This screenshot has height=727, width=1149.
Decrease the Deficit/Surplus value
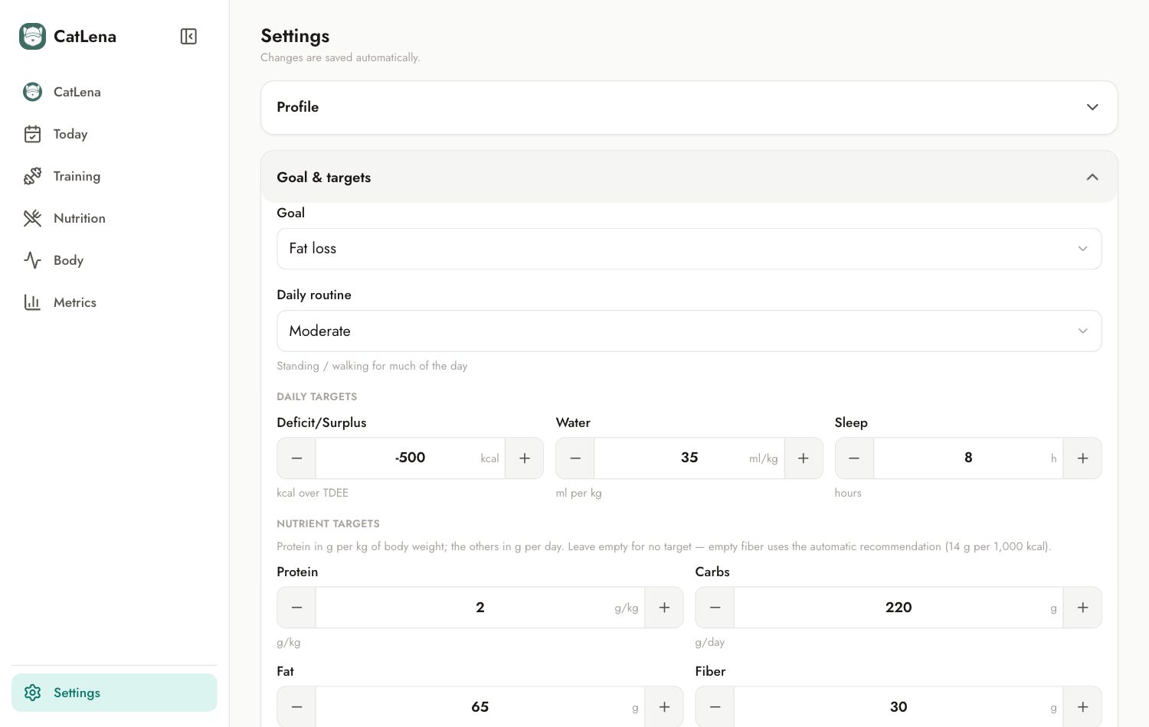click(x=296, y=458)
